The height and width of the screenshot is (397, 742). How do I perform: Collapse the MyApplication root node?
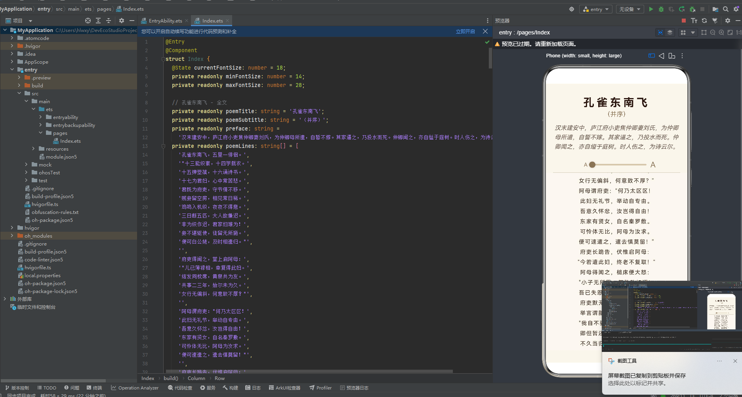[x=5, y=30]
